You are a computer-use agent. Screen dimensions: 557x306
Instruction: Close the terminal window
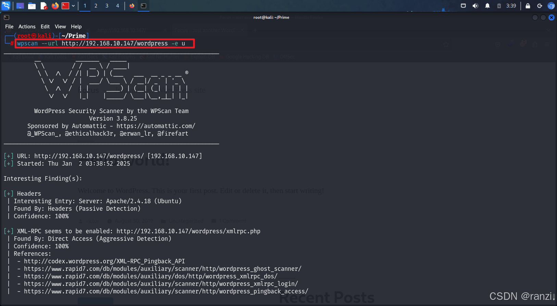552,17
